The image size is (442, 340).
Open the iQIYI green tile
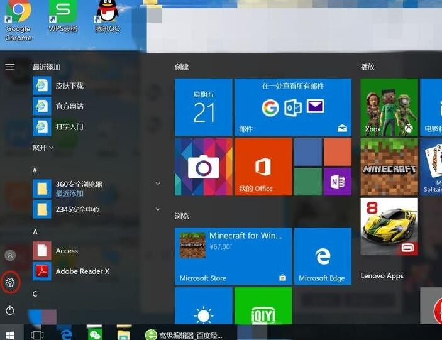263,305
